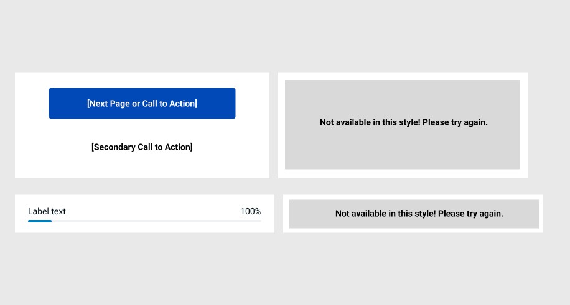Select the Secondary Call to Action link

142,147
